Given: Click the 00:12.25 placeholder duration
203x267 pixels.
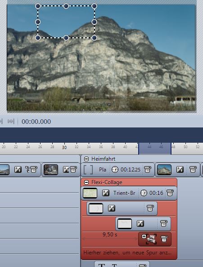Looking at the screenshot, I should point(131,170).
